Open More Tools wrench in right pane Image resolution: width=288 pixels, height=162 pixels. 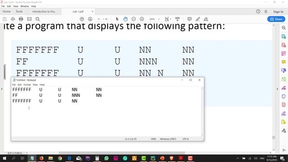tap(283, 130)
